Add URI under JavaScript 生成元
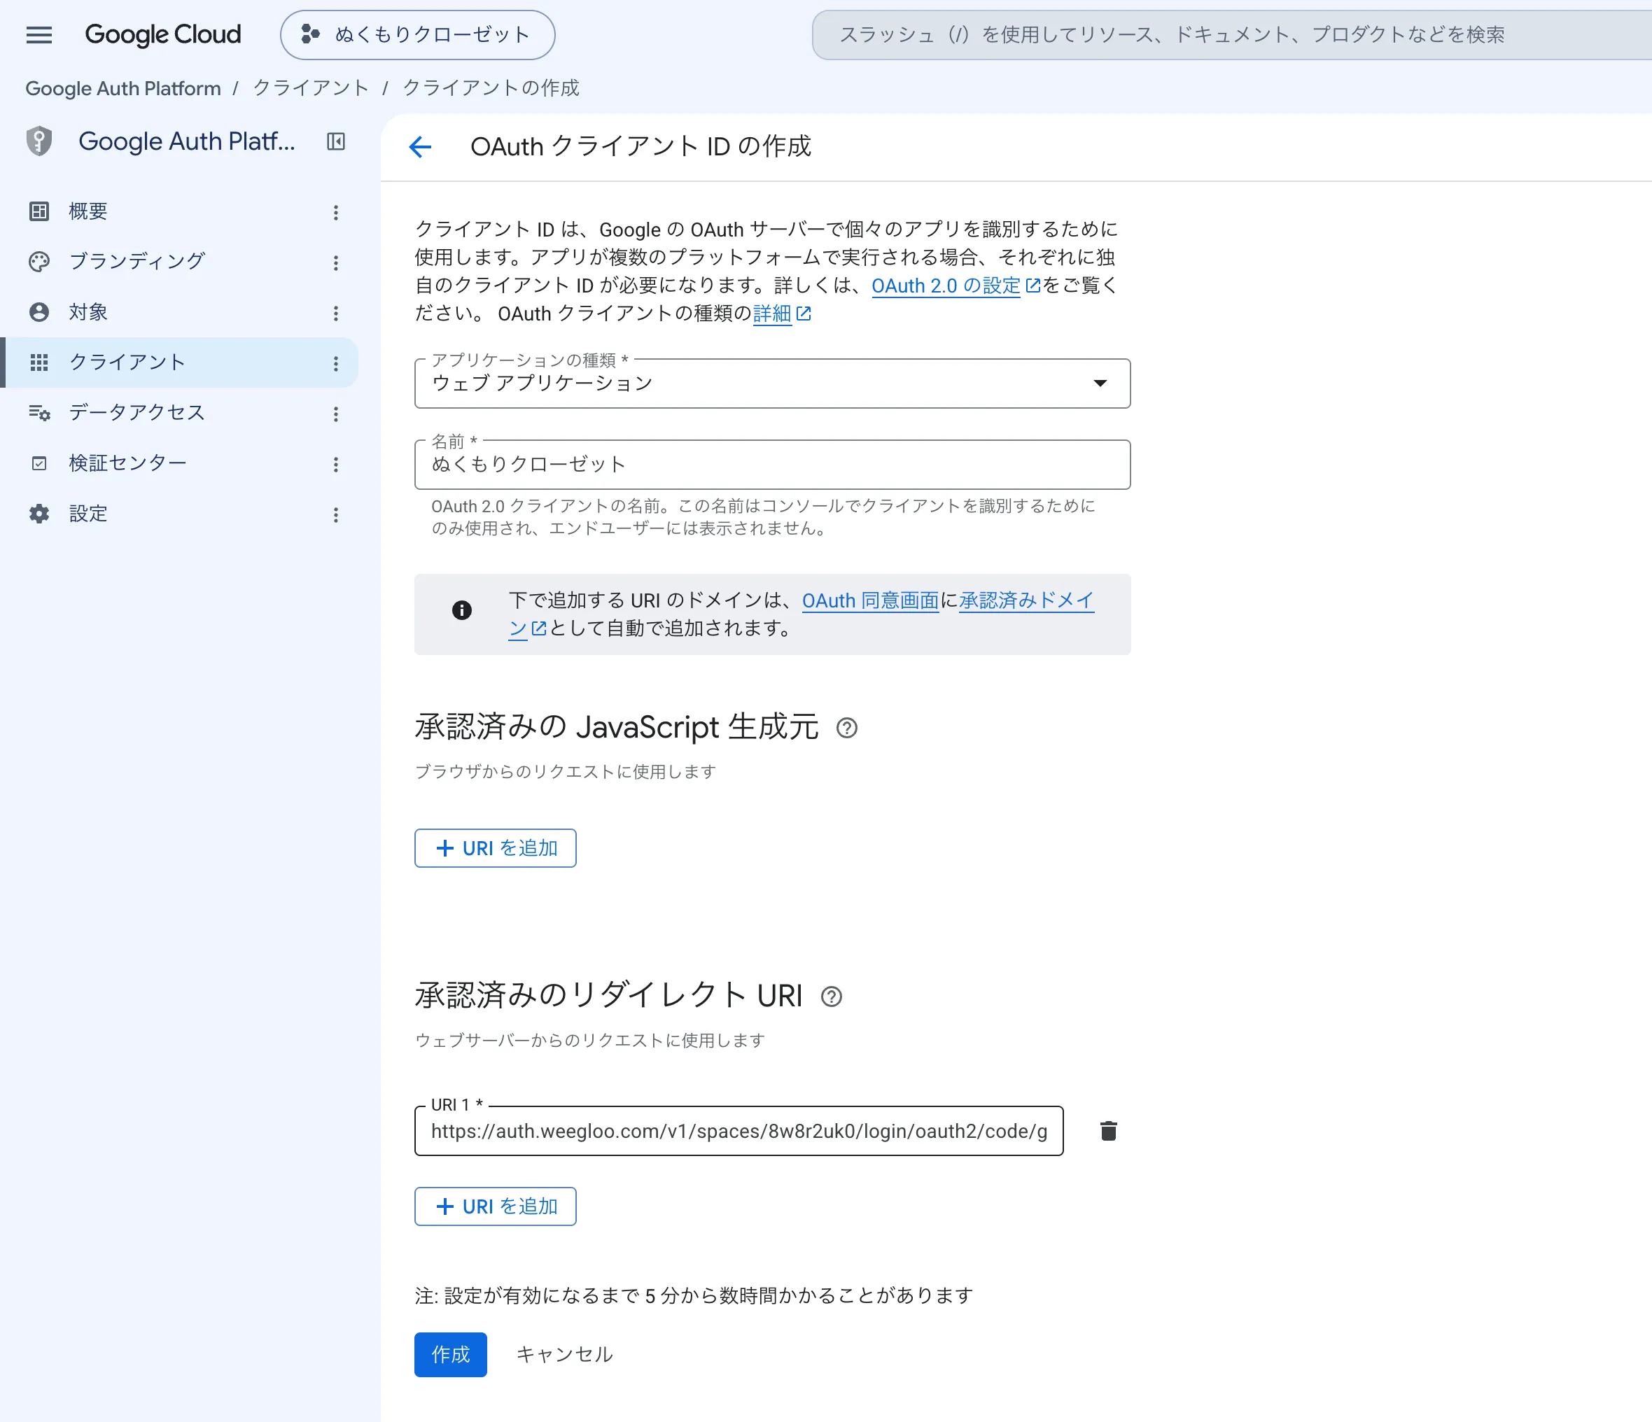Viewport: 1652px width, 1422px height. 495,848
